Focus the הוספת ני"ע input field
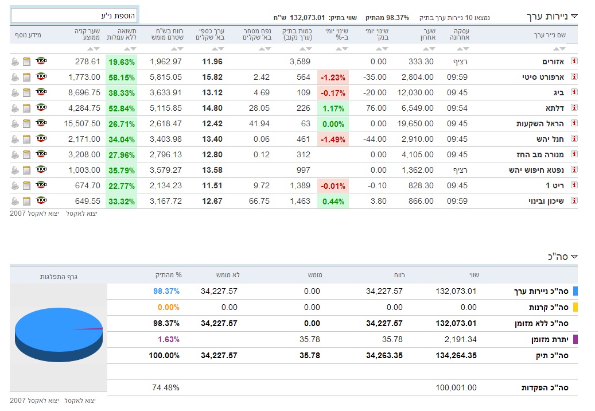This screenshot has height=411, width=595. [74, 15]
